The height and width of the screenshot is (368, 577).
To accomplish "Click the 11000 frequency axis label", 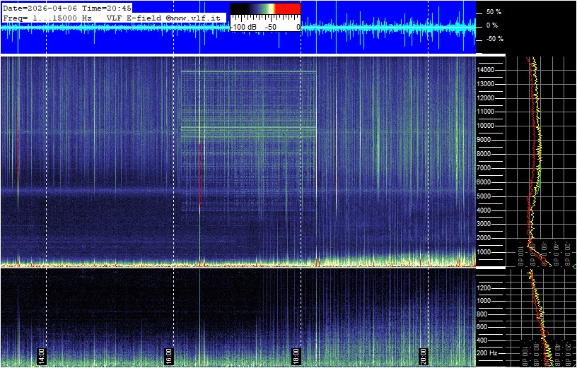I will (486, 112).
